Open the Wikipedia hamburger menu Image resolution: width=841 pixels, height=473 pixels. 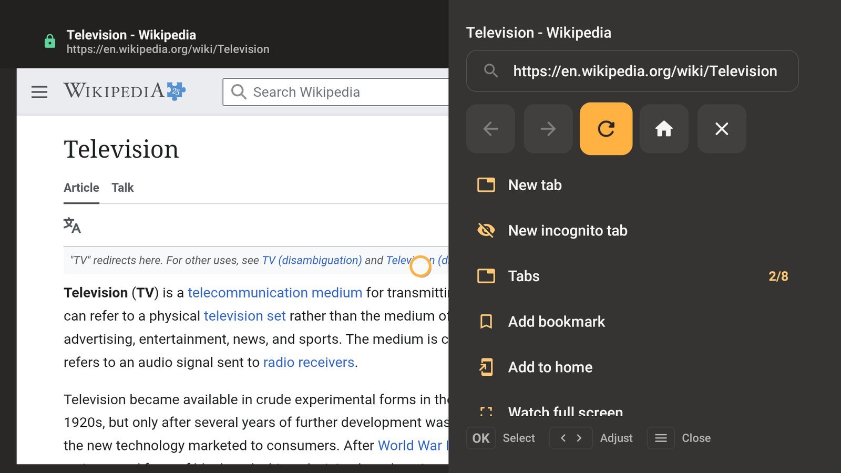[39, 92]
